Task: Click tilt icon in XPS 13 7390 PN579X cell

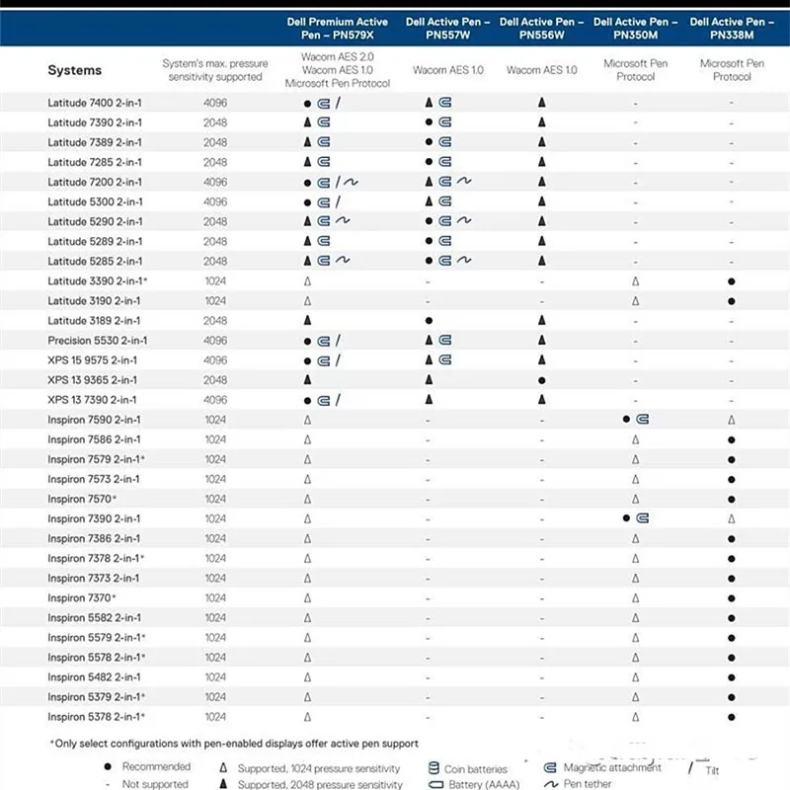Action: click(x=338, y=400)
